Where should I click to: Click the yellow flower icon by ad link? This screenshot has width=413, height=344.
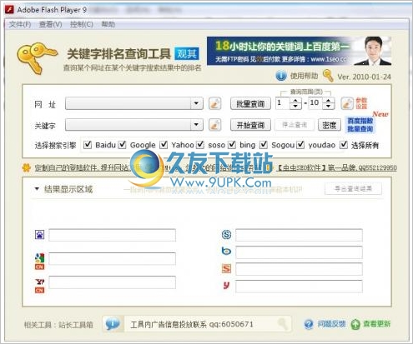27,167
